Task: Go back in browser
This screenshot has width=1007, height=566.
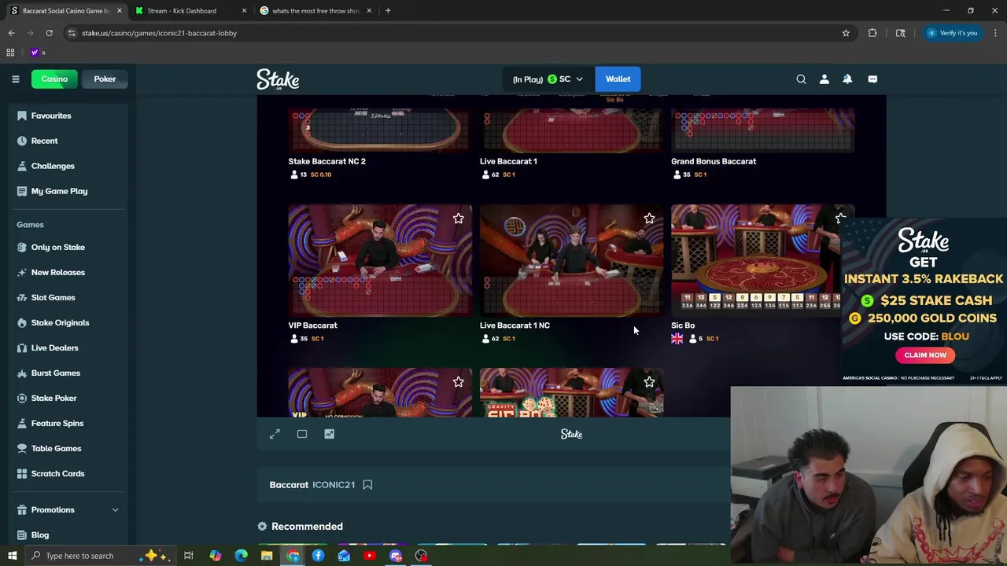Action: click(x=12, y=33)
